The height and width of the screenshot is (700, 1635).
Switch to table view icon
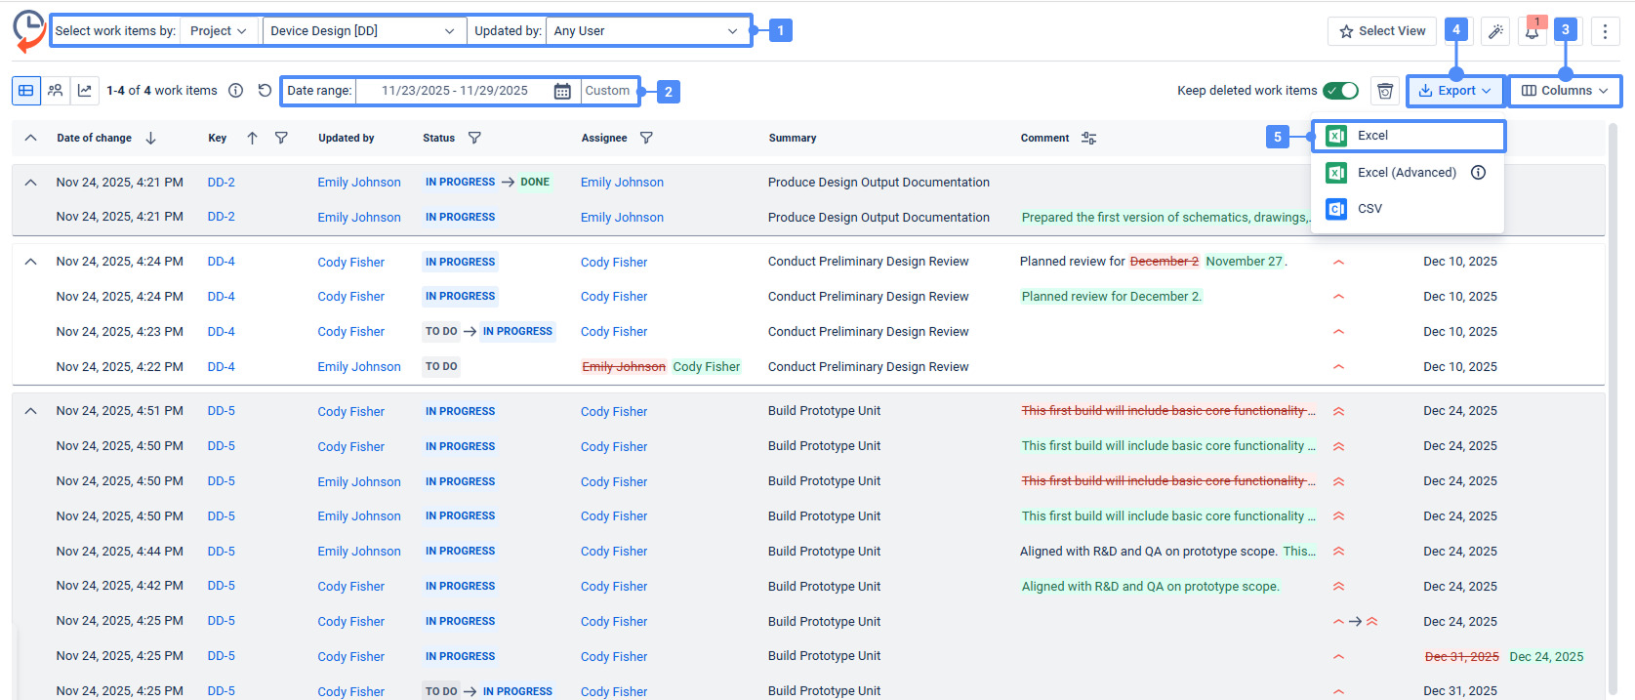click(26, 91)
